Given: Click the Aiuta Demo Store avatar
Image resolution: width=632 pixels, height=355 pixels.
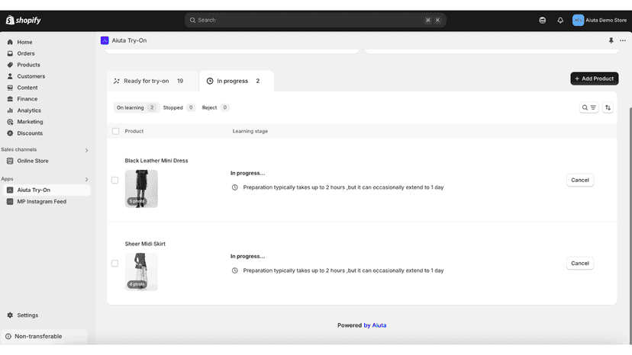Looking at the screenshot, I should click(578, 20).
